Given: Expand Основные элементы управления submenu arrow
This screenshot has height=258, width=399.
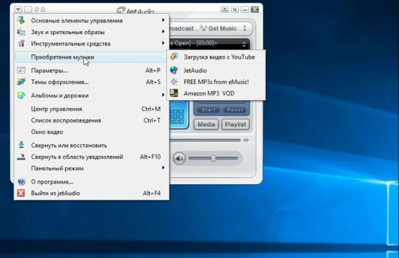Looking at the screenshot, I should tap(163, 20).
